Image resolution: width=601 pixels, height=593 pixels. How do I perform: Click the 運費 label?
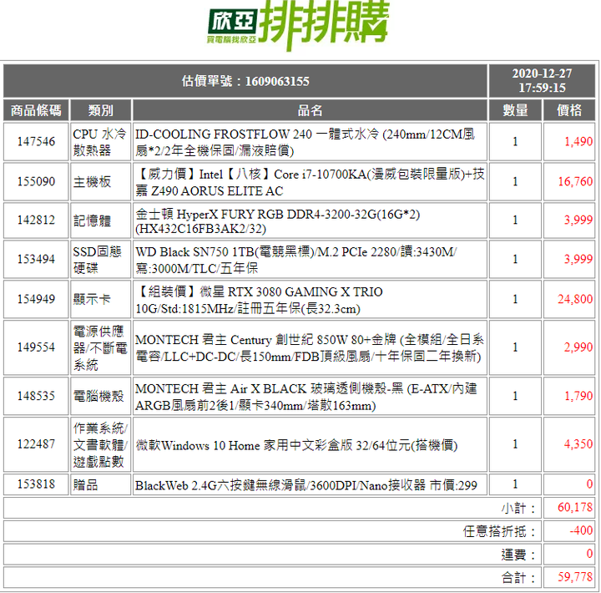coord(518,555)
